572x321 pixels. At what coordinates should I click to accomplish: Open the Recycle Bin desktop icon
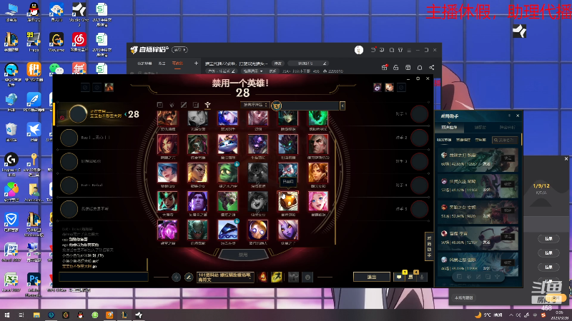[x=11, y=132]
